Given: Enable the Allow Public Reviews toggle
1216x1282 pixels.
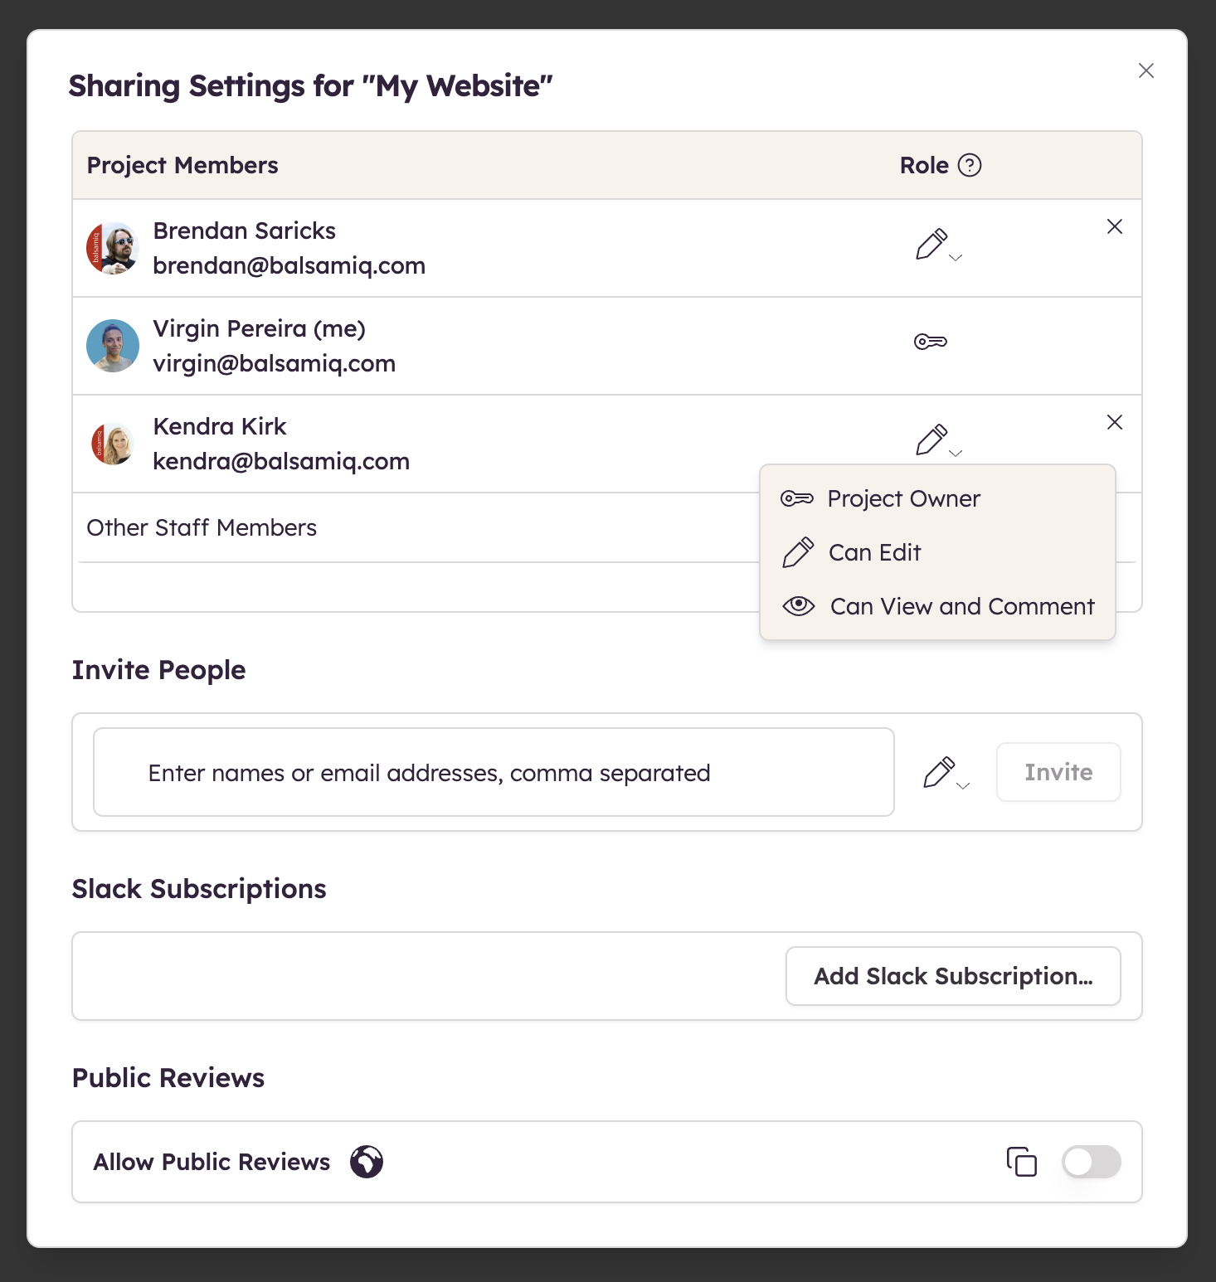Looking at the screenshot, I should pyautogui.click(x=1091, y=1162).
